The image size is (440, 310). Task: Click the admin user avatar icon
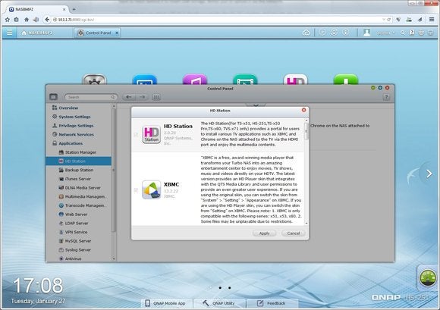tap(366, 33)
